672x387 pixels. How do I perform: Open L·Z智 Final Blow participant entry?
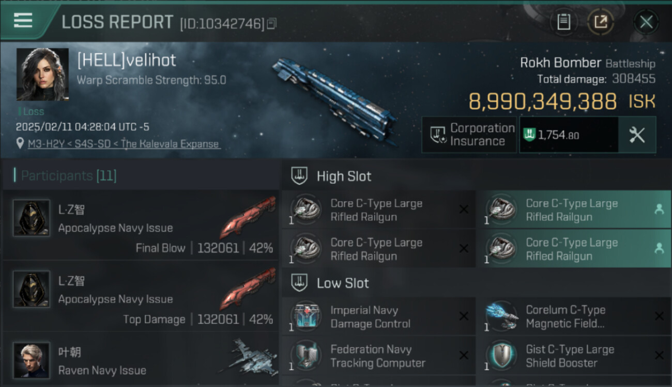[x=141, y=227]
